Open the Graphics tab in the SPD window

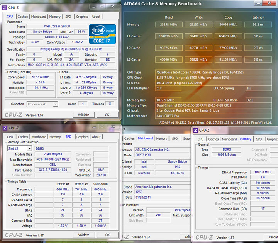pyautogui.click(x=83, y=137)
